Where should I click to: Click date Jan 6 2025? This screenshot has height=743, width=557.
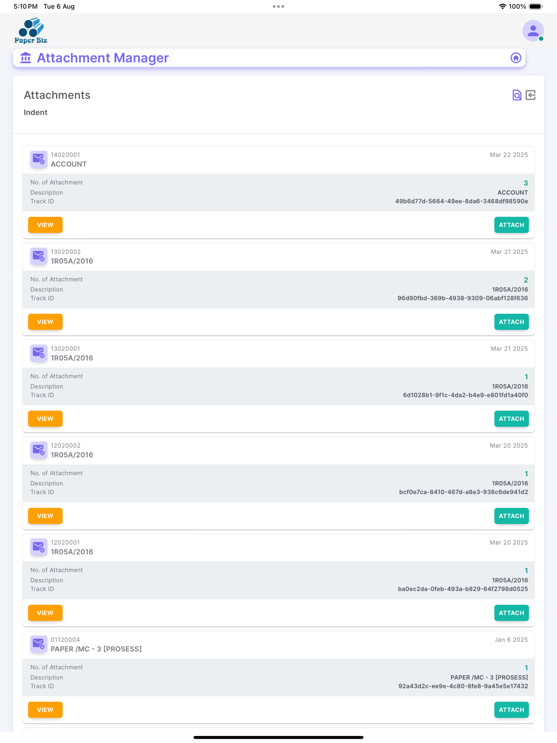[x=511, y=640]
